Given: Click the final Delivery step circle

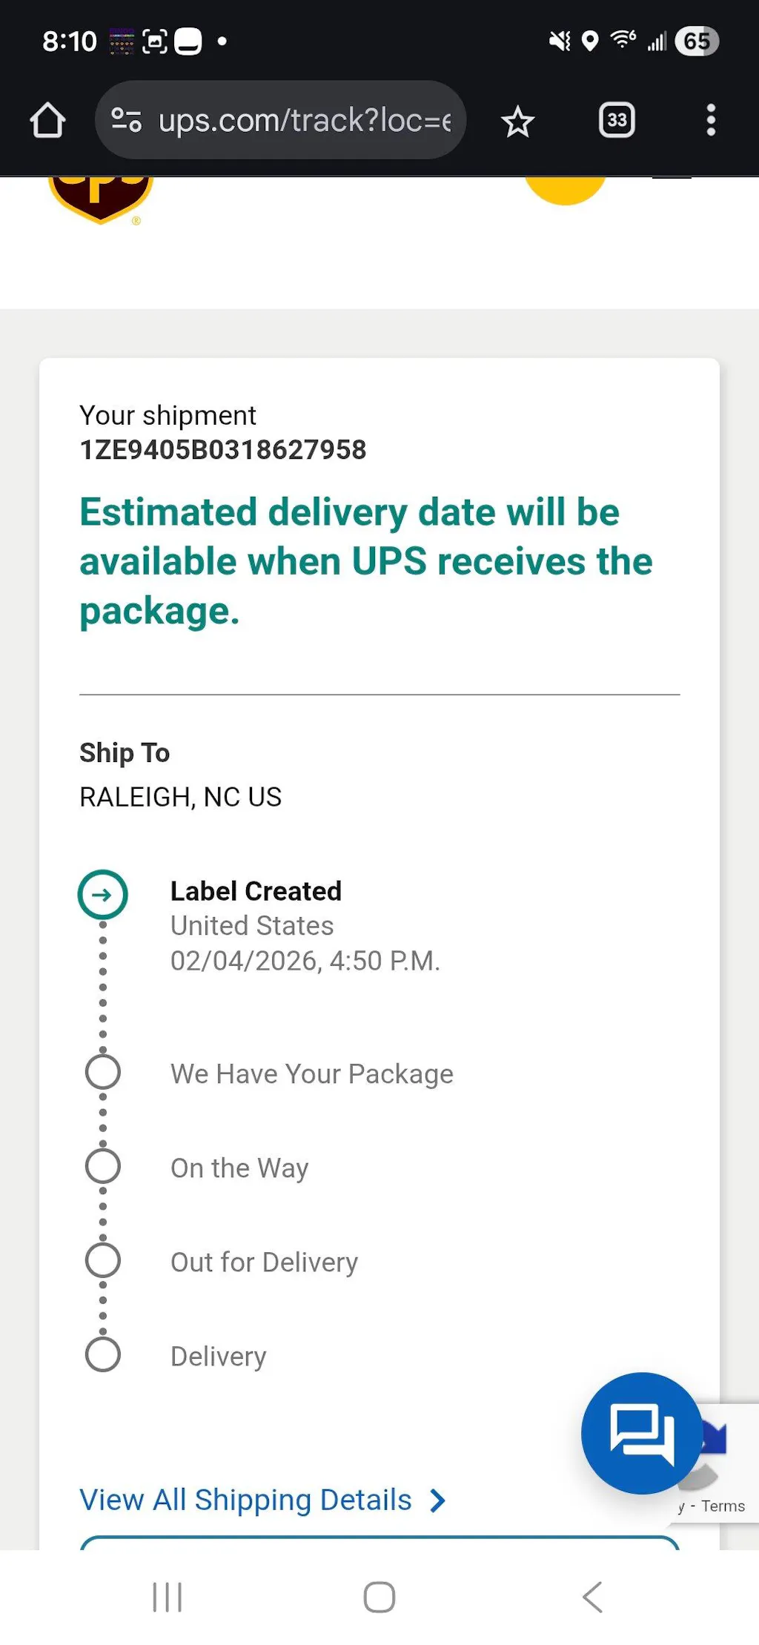Looking at the screenshot, I should (x=103, y=1354).
